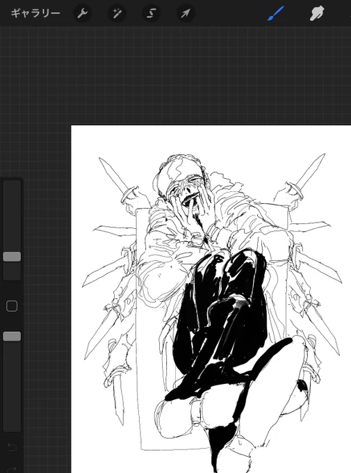Activate the Transform arrow tool

click(x=186, y=14)
